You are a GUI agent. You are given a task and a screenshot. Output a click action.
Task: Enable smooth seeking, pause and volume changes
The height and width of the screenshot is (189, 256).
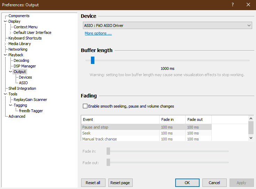pos(85,106)
